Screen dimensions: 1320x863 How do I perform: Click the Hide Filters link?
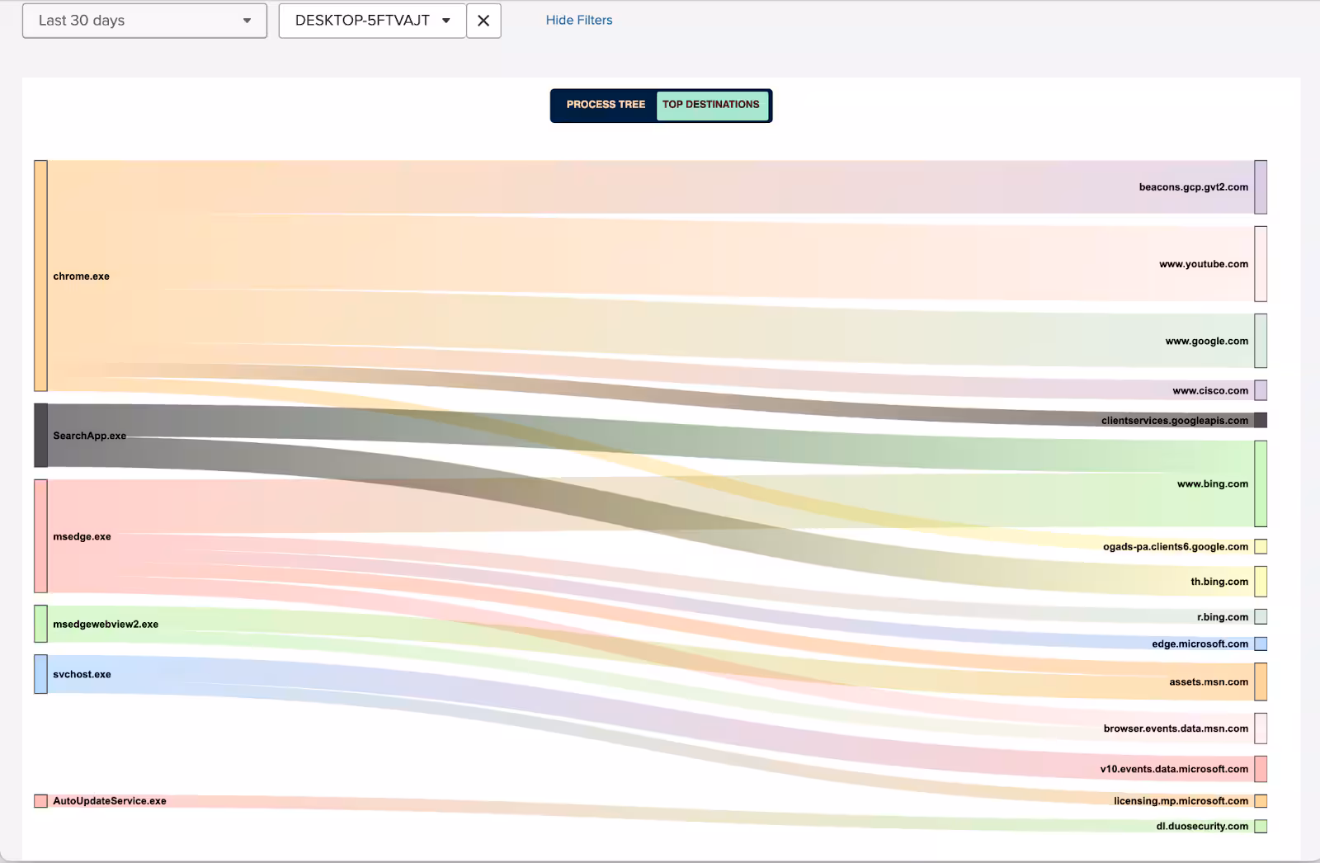coord(578,20)
